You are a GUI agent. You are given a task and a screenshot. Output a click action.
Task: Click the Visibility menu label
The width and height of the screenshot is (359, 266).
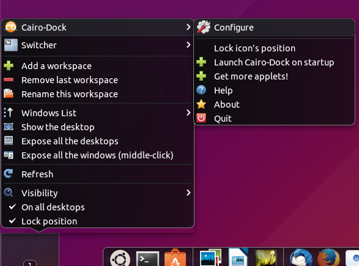pos(39,193)
